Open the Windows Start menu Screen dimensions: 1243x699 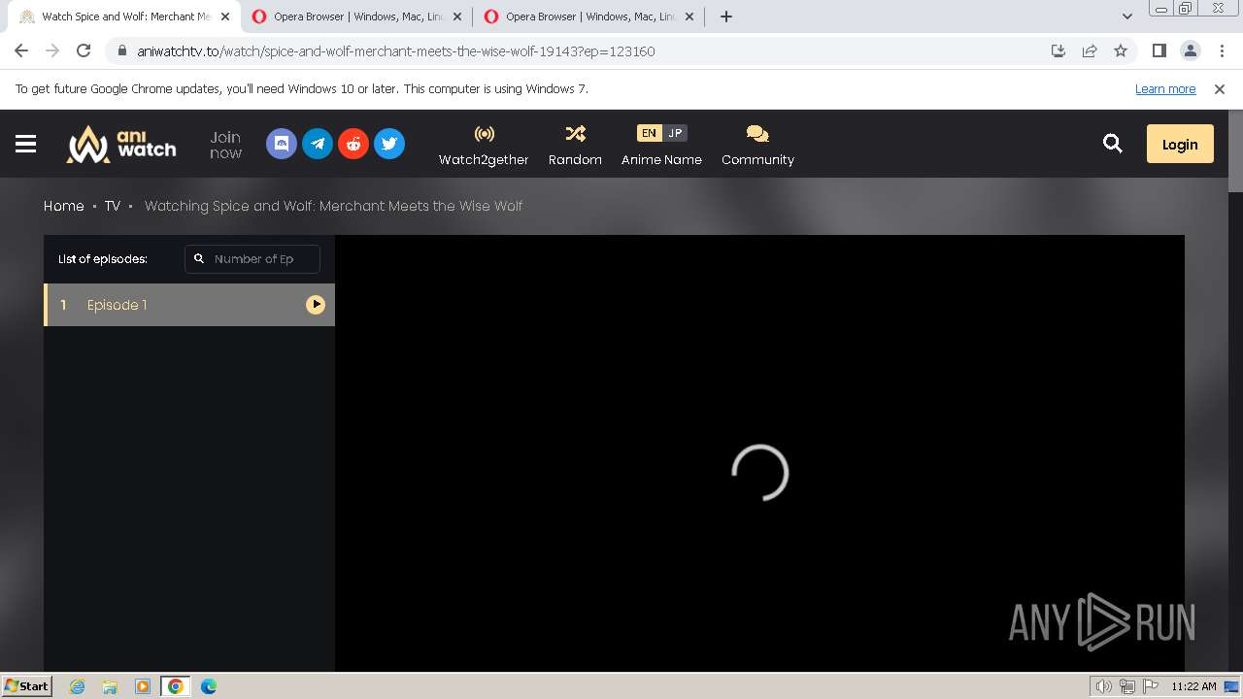point(26,685)
